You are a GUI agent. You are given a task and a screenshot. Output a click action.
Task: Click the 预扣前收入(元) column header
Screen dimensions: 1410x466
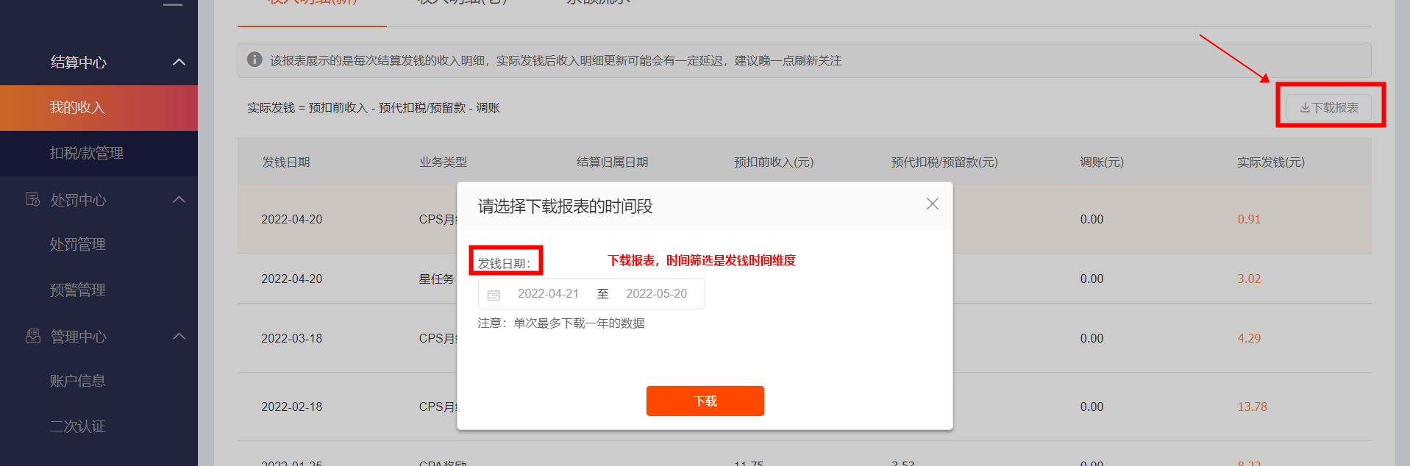(x=774, y=162)
